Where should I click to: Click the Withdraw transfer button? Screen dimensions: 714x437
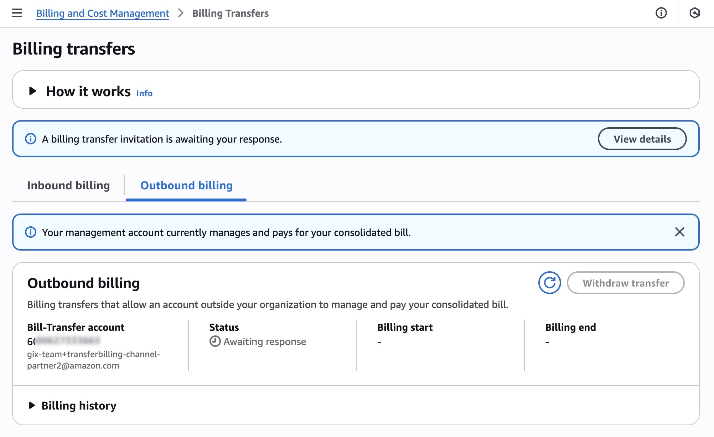625,283
